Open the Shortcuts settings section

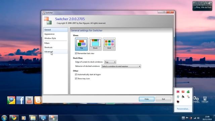(55, 47)
